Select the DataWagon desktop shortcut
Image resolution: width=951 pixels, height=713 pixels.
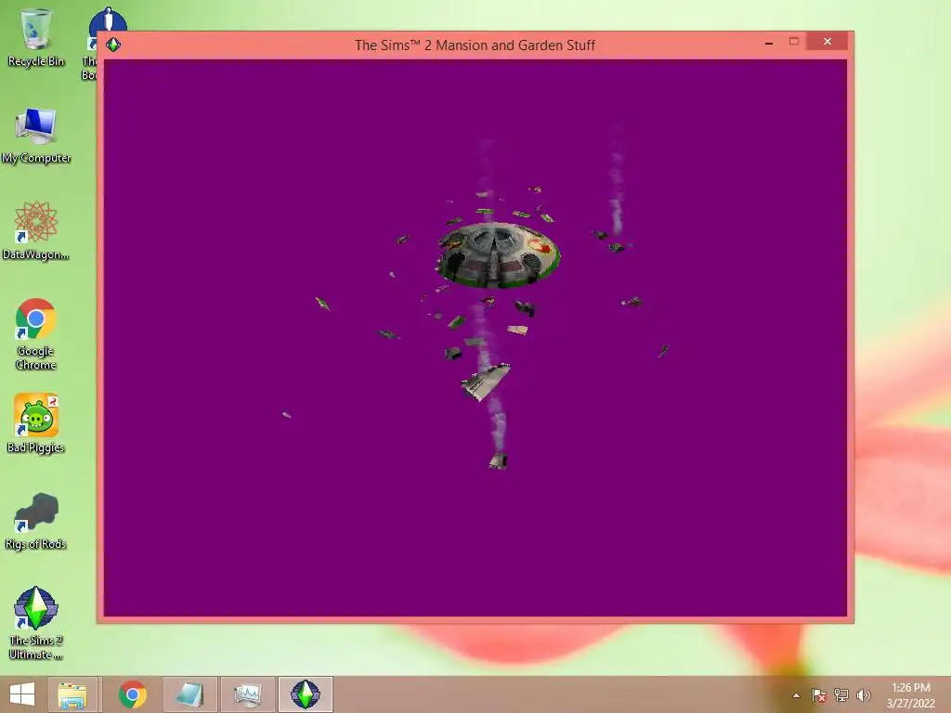pos(36,230)
